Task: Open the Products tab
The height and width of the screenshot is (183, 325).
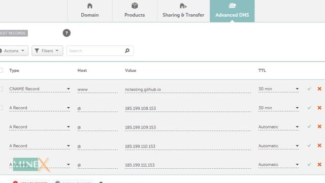Action: pos(135,11)
